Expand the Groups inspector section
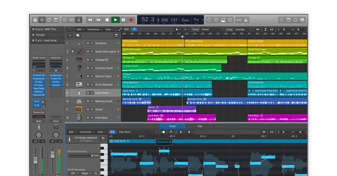 [33, 35]
